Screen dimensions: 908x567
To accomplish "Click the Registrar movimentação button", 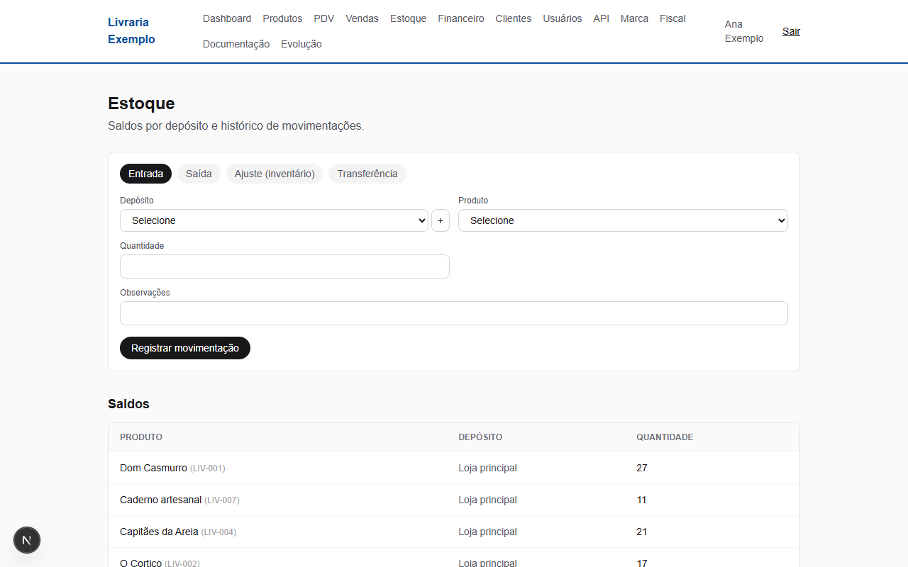I will pos(185,348).
